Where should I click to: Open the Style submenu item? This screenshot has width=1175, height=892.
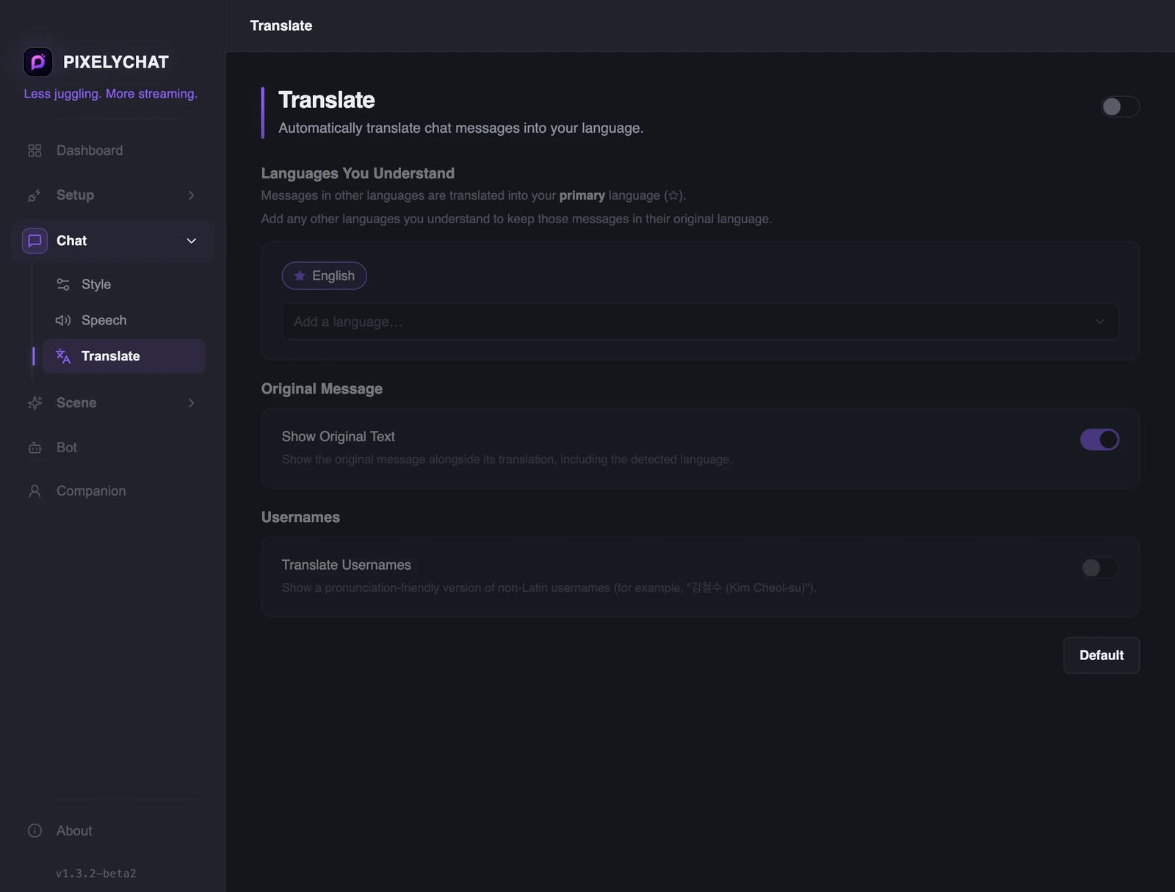click(123, 284)
